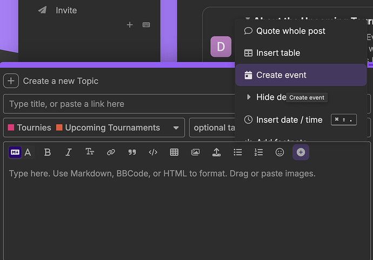Click the keyboard shortcuts icon in sidebar
Viewport: 373px width, 260px height.
click(x=146, y=25)
